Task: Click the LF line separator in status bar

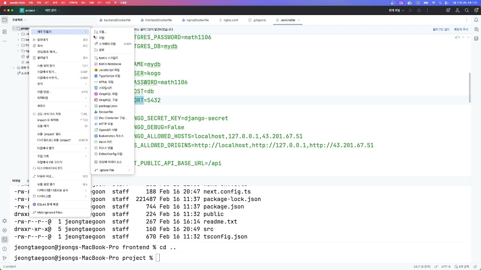Action: click(x=436, y=267)
